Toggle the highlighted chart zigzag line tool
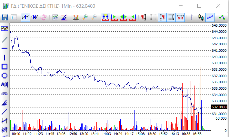Image resolution: width=229 pixels, height=137 pixels. pyautogui.click(x=25, y=17)
